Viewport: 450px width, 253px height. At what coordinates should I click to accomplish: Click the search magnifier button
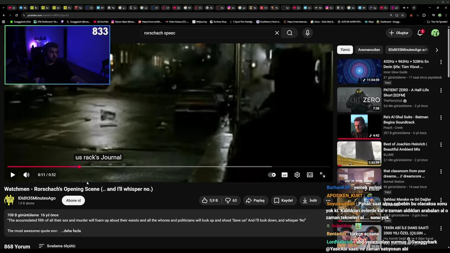pyautogui.click(x=290, y=33)
